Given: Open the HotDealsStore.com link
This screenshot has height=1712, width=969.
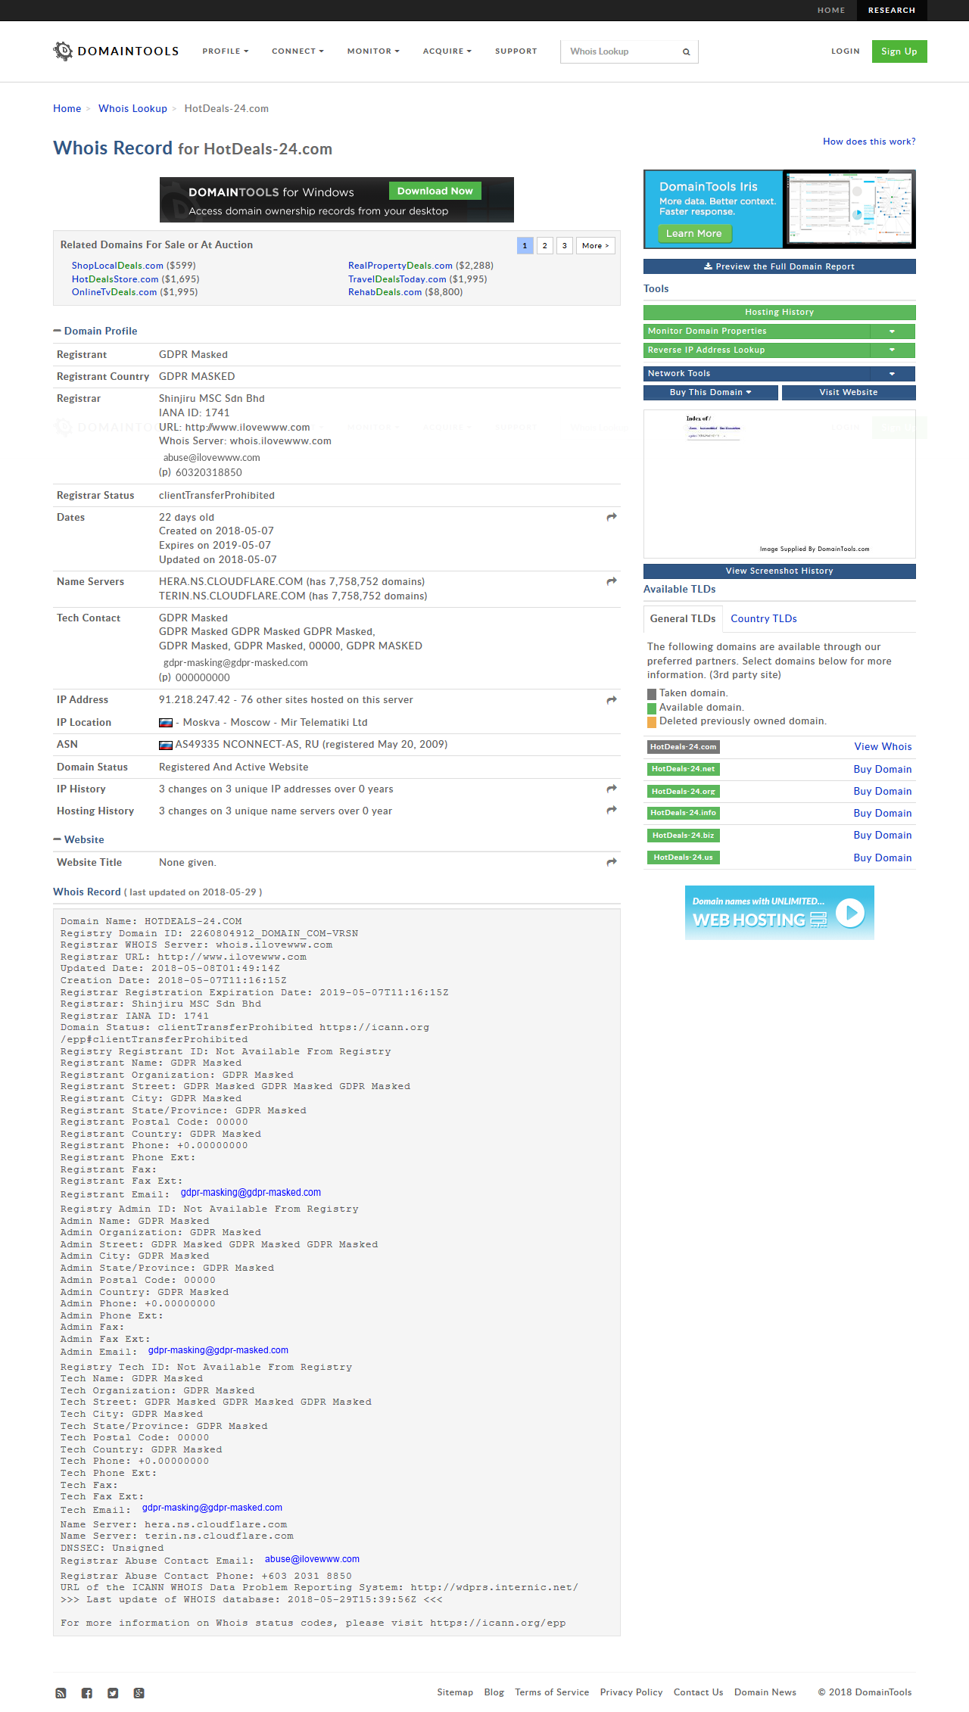Looking at the screenshot, I should point(115,279).
